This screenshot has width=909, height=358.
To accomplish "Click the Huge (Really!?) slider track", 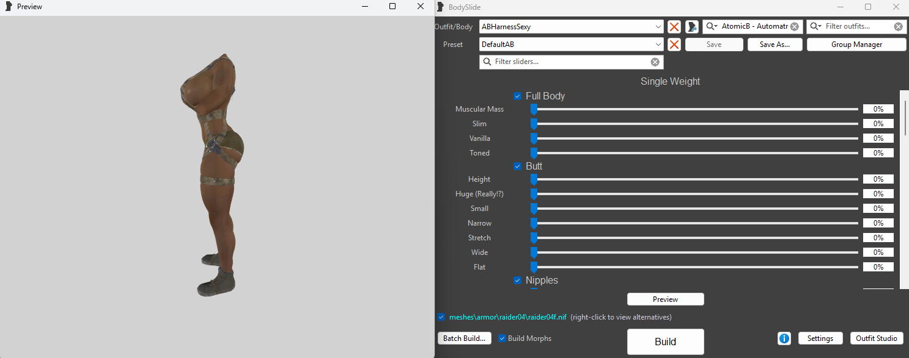I will pyautogui.click(x=694, y=194).
